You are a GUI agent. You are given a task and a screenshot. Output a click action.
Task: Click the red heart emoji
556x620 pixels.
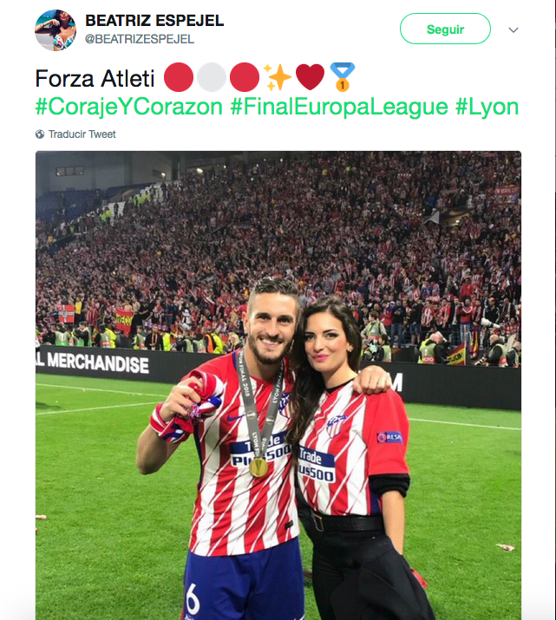click(310, 78)
